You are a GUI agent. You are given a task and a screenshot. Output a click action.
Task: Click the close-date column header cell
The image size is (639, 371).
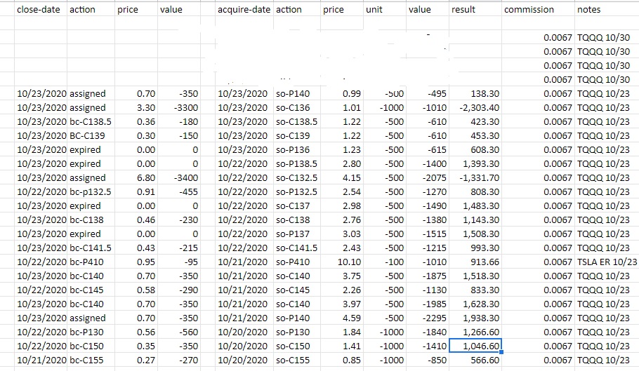coord(38,10)
